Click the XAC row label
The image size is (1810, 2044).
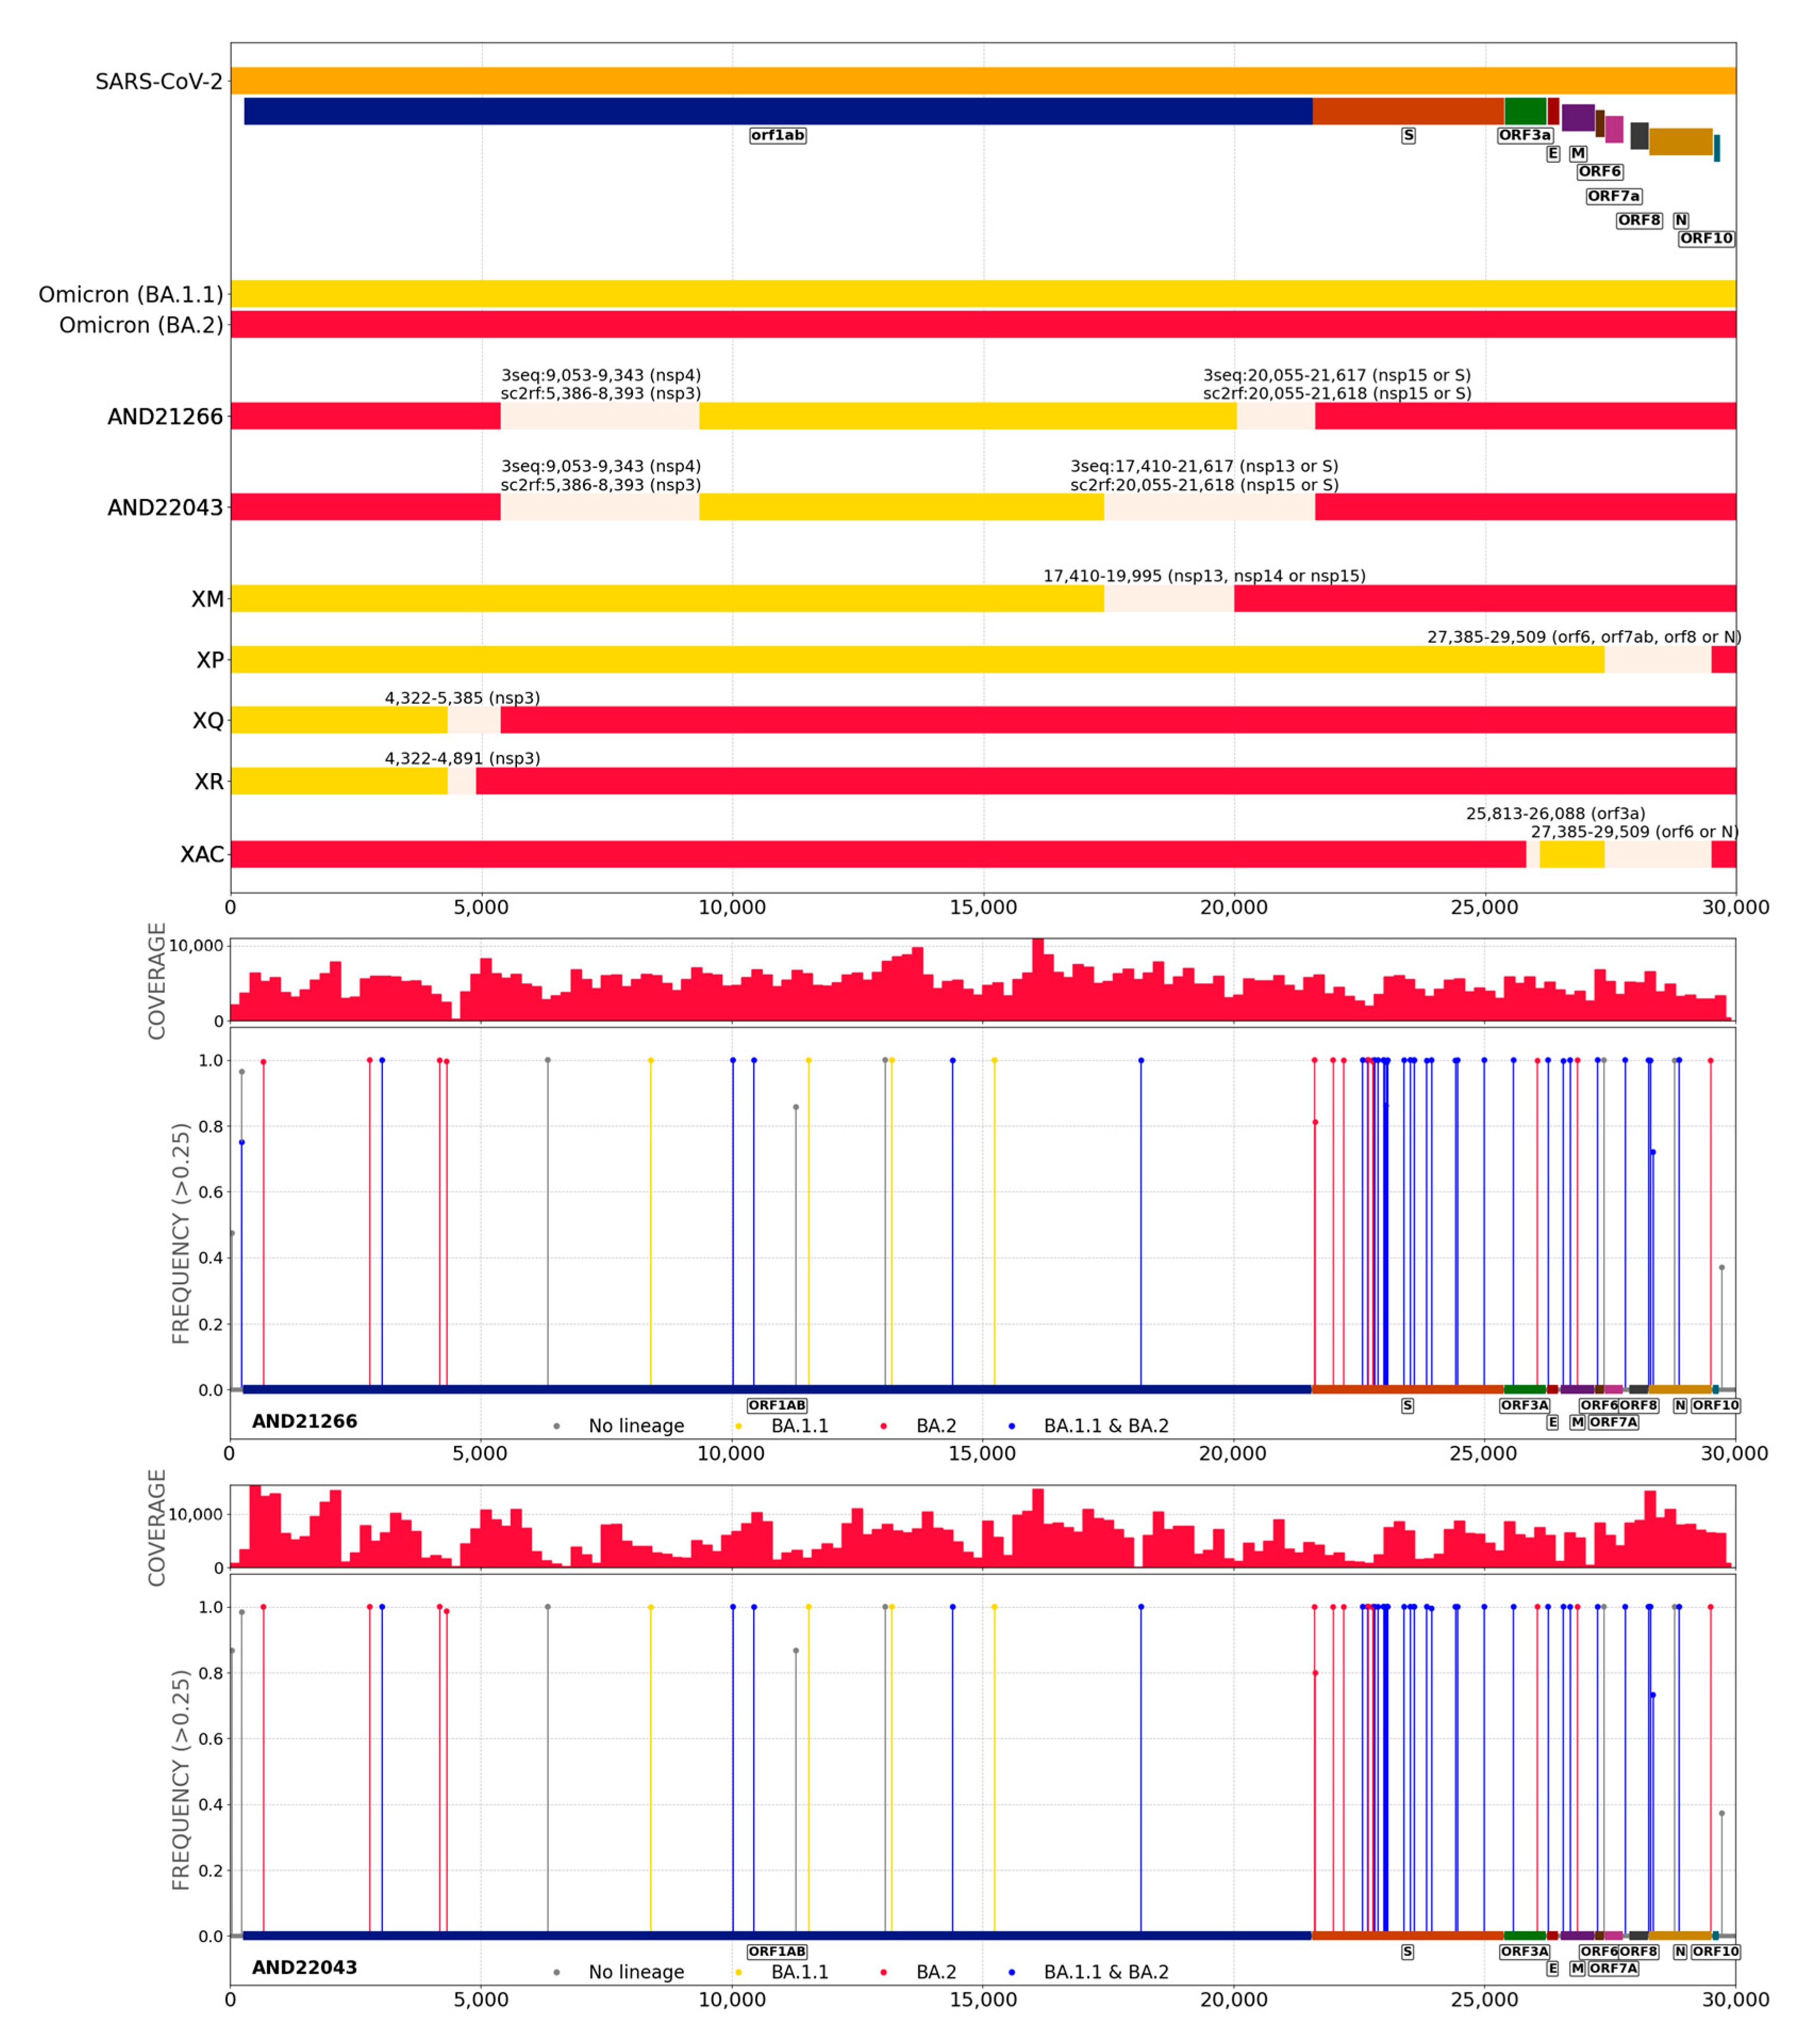click(x=201, y=854)
